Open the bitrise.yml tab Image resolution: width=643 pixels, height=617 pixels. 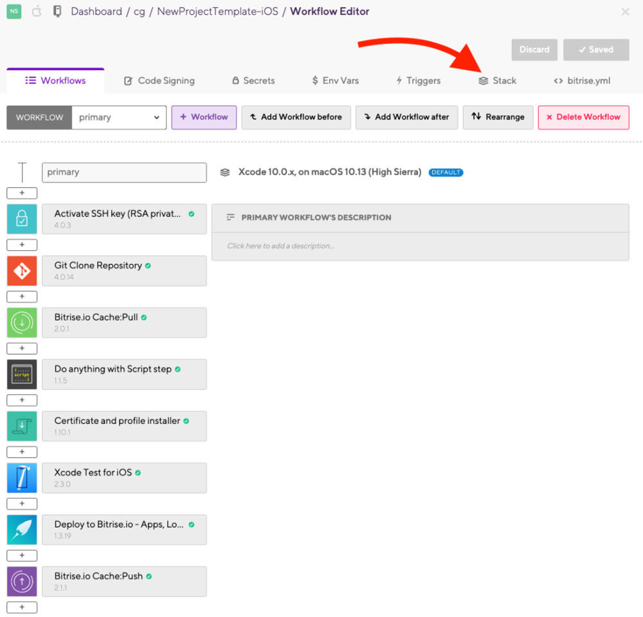(582, 81)
